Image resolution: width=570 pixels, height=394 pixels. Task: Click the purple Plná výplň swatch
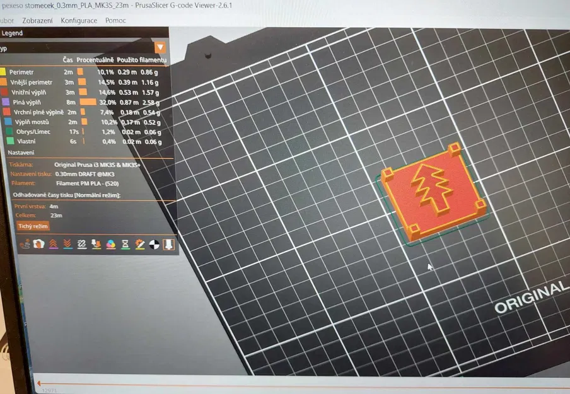click(6, 102)
